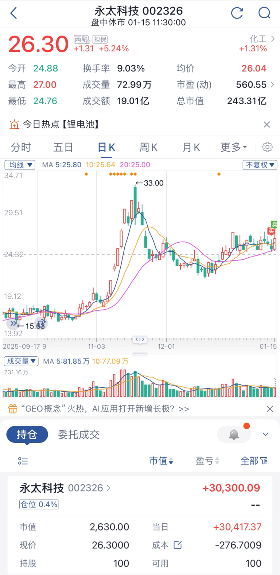The width and height of the screenshot is (280, 575).
Task: Tap the alert bell notification button
Action: pos(234,434)
